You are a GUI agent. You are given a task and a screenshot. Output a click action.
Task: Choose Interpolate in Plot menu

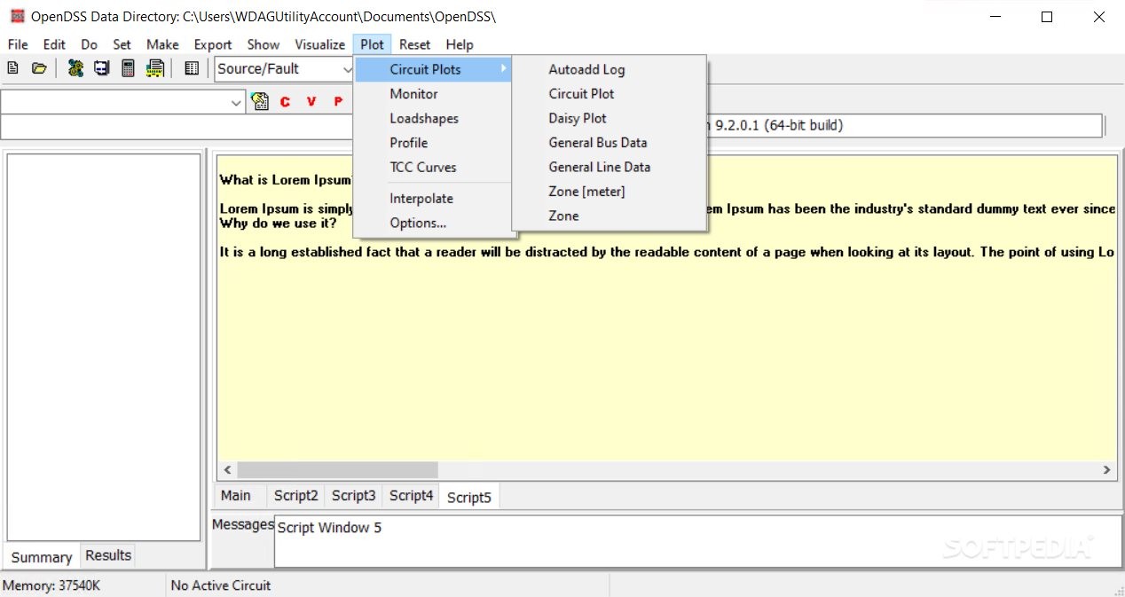tap(434, 199)
